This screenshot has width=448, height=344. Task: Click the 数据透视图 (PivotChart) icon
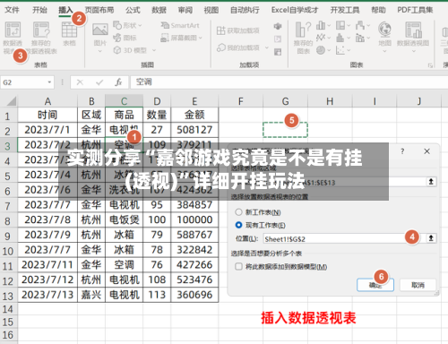coord(413,30)
